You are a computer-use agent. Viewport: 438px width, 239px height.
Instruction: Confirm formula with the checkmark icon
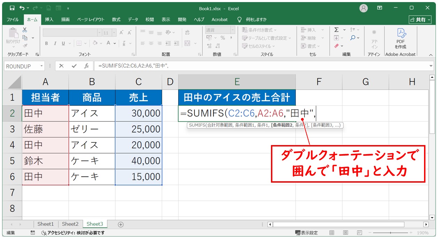tap(74, 66)
